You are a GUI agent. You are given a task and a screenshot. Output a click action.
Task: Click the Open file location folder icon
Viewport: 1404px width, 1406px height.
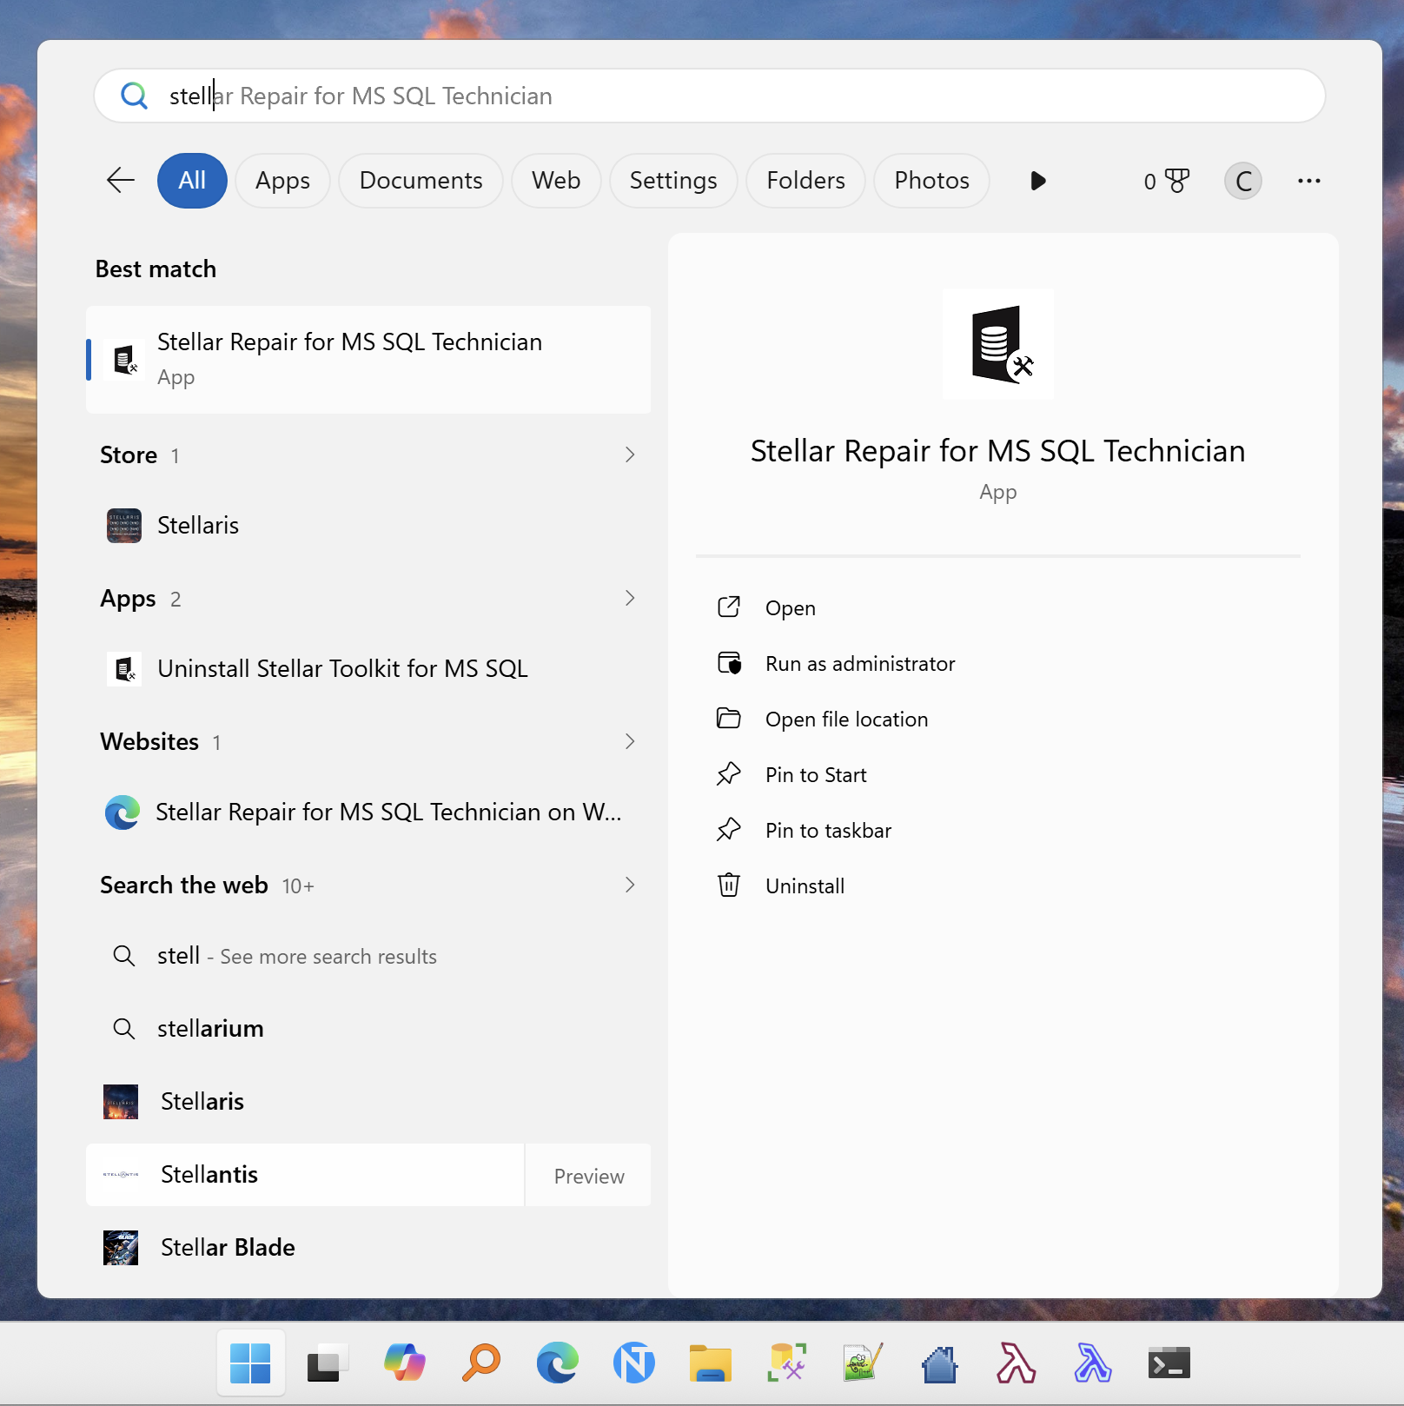point(729,718)
